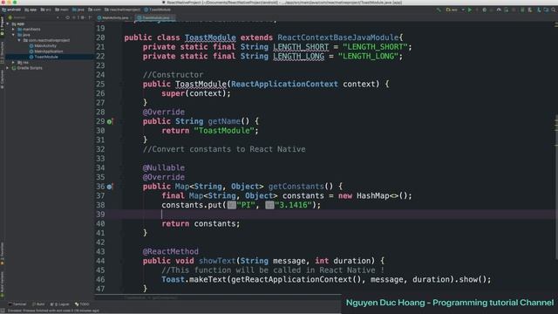Click the folded hint before "PI" on line 38

(232, 205)
